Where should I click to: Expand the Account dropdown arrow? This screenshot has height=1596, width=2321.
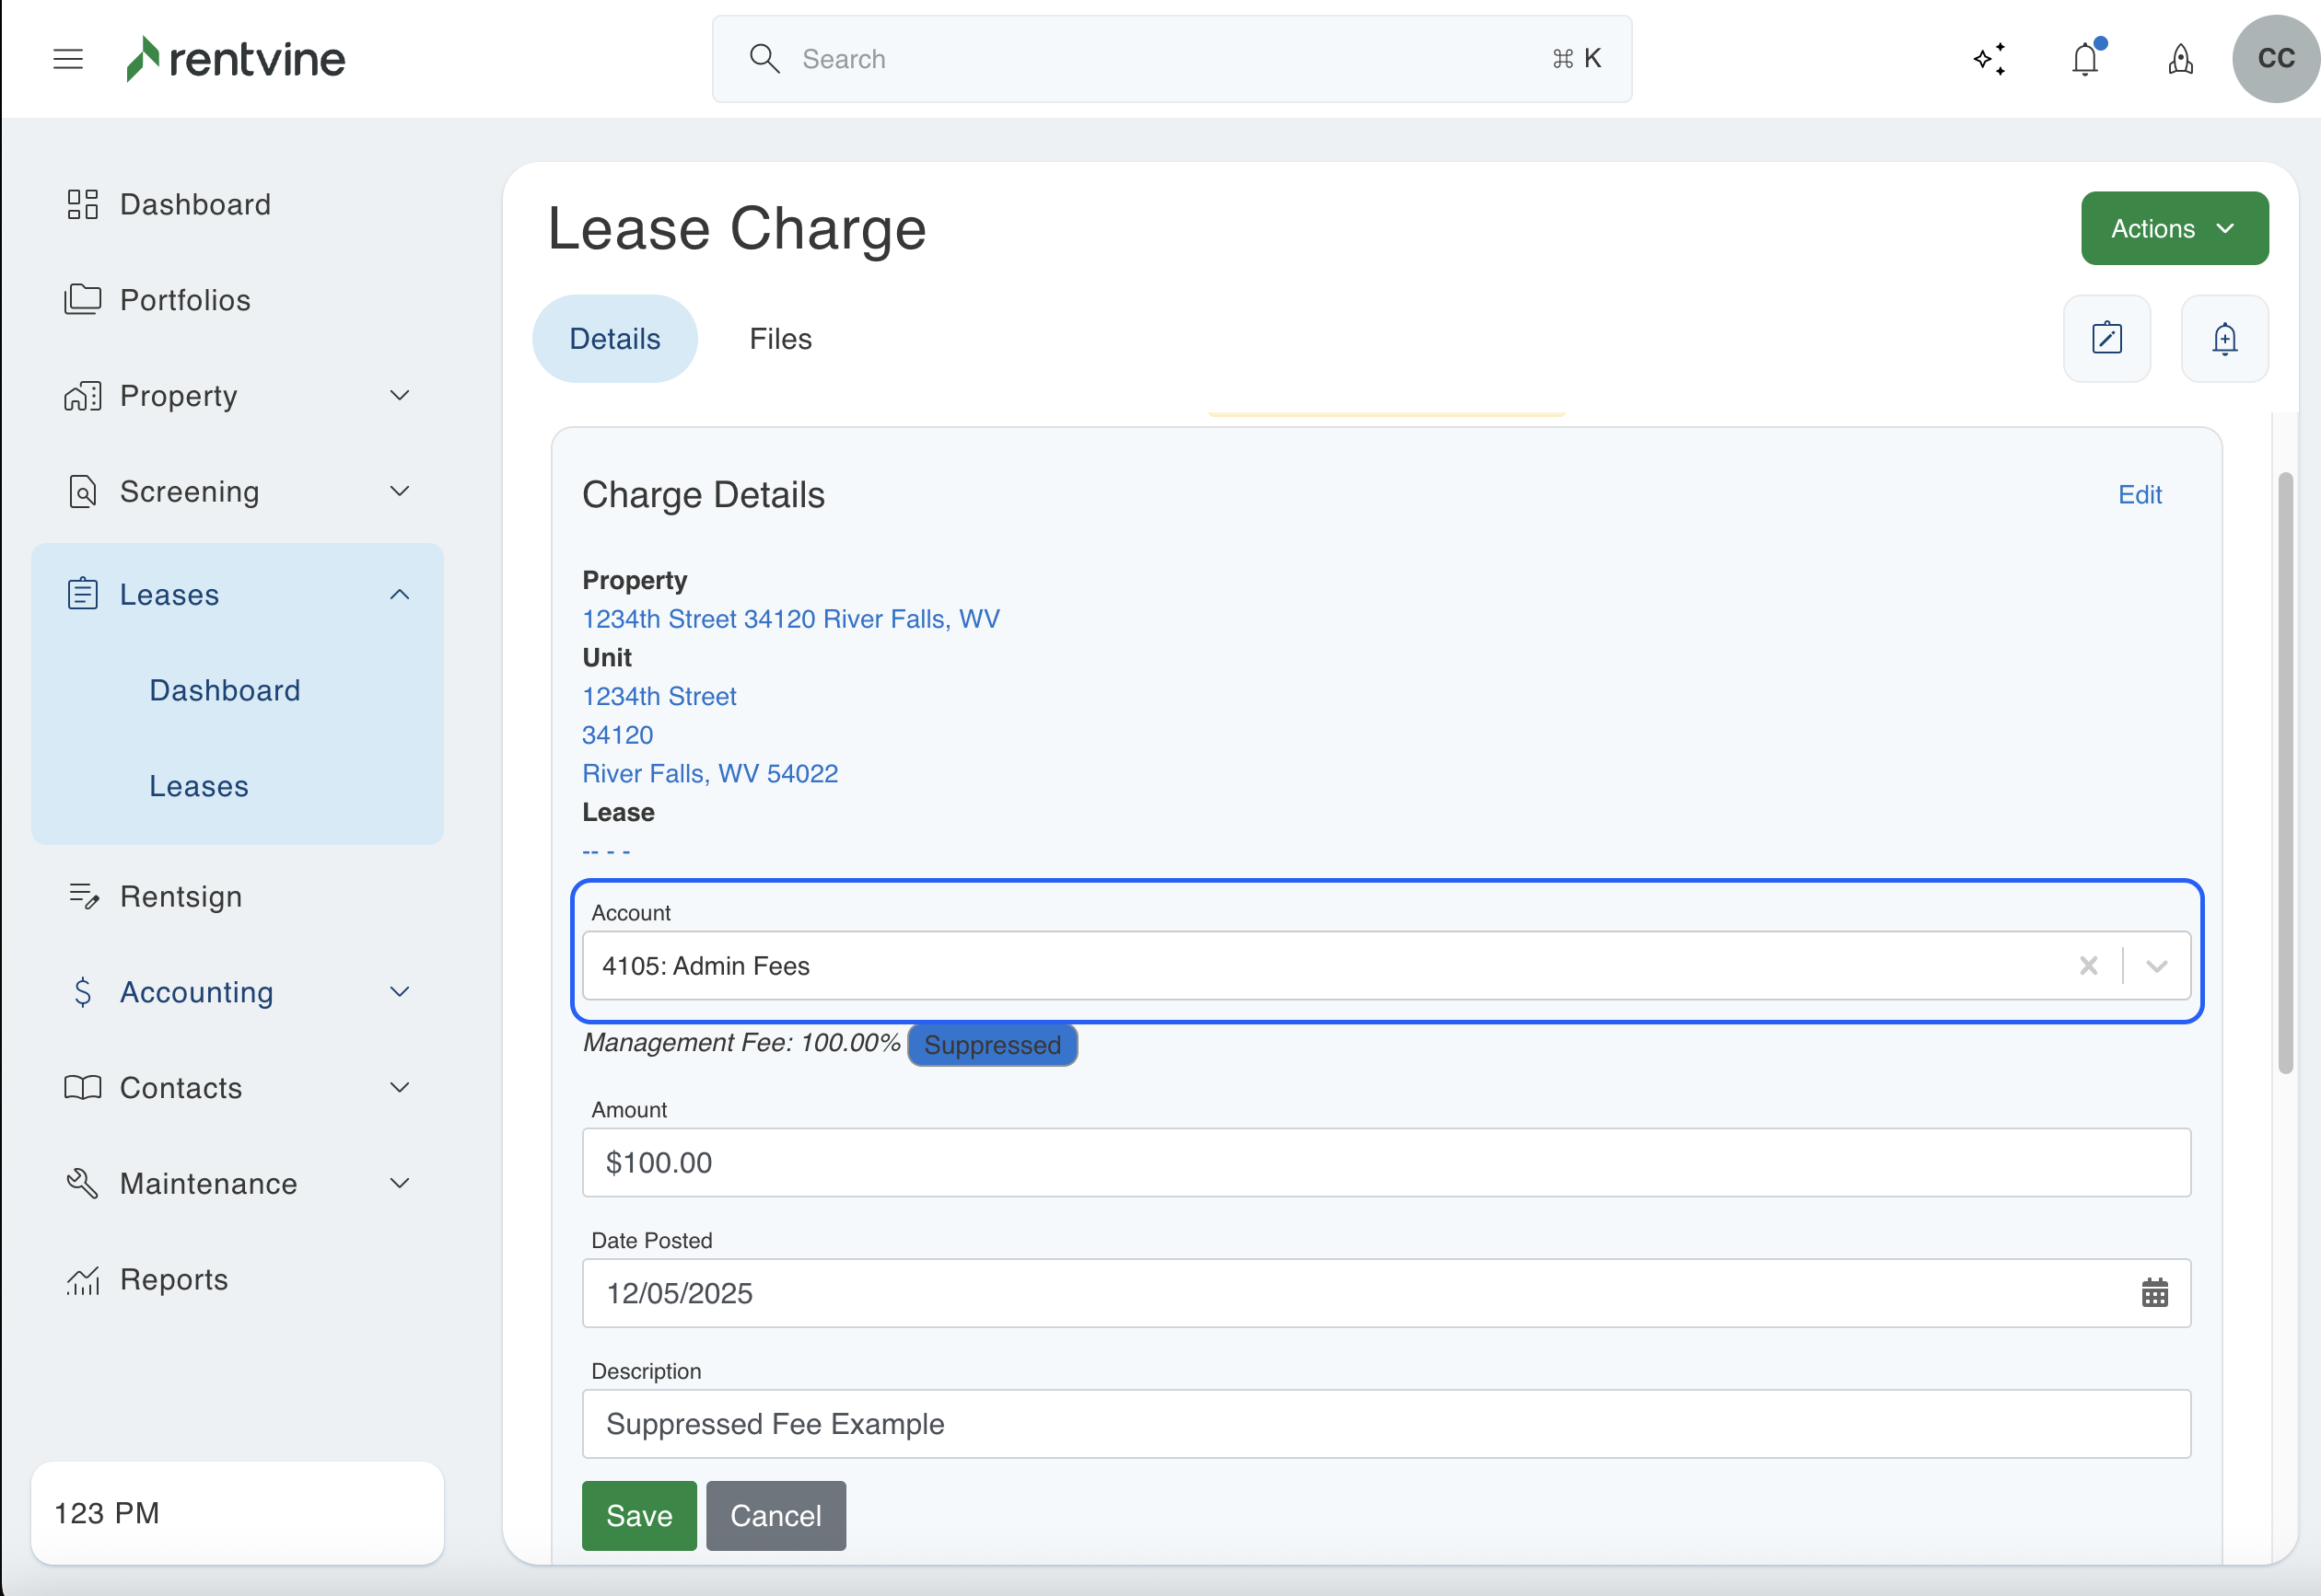click(2156, 966)
